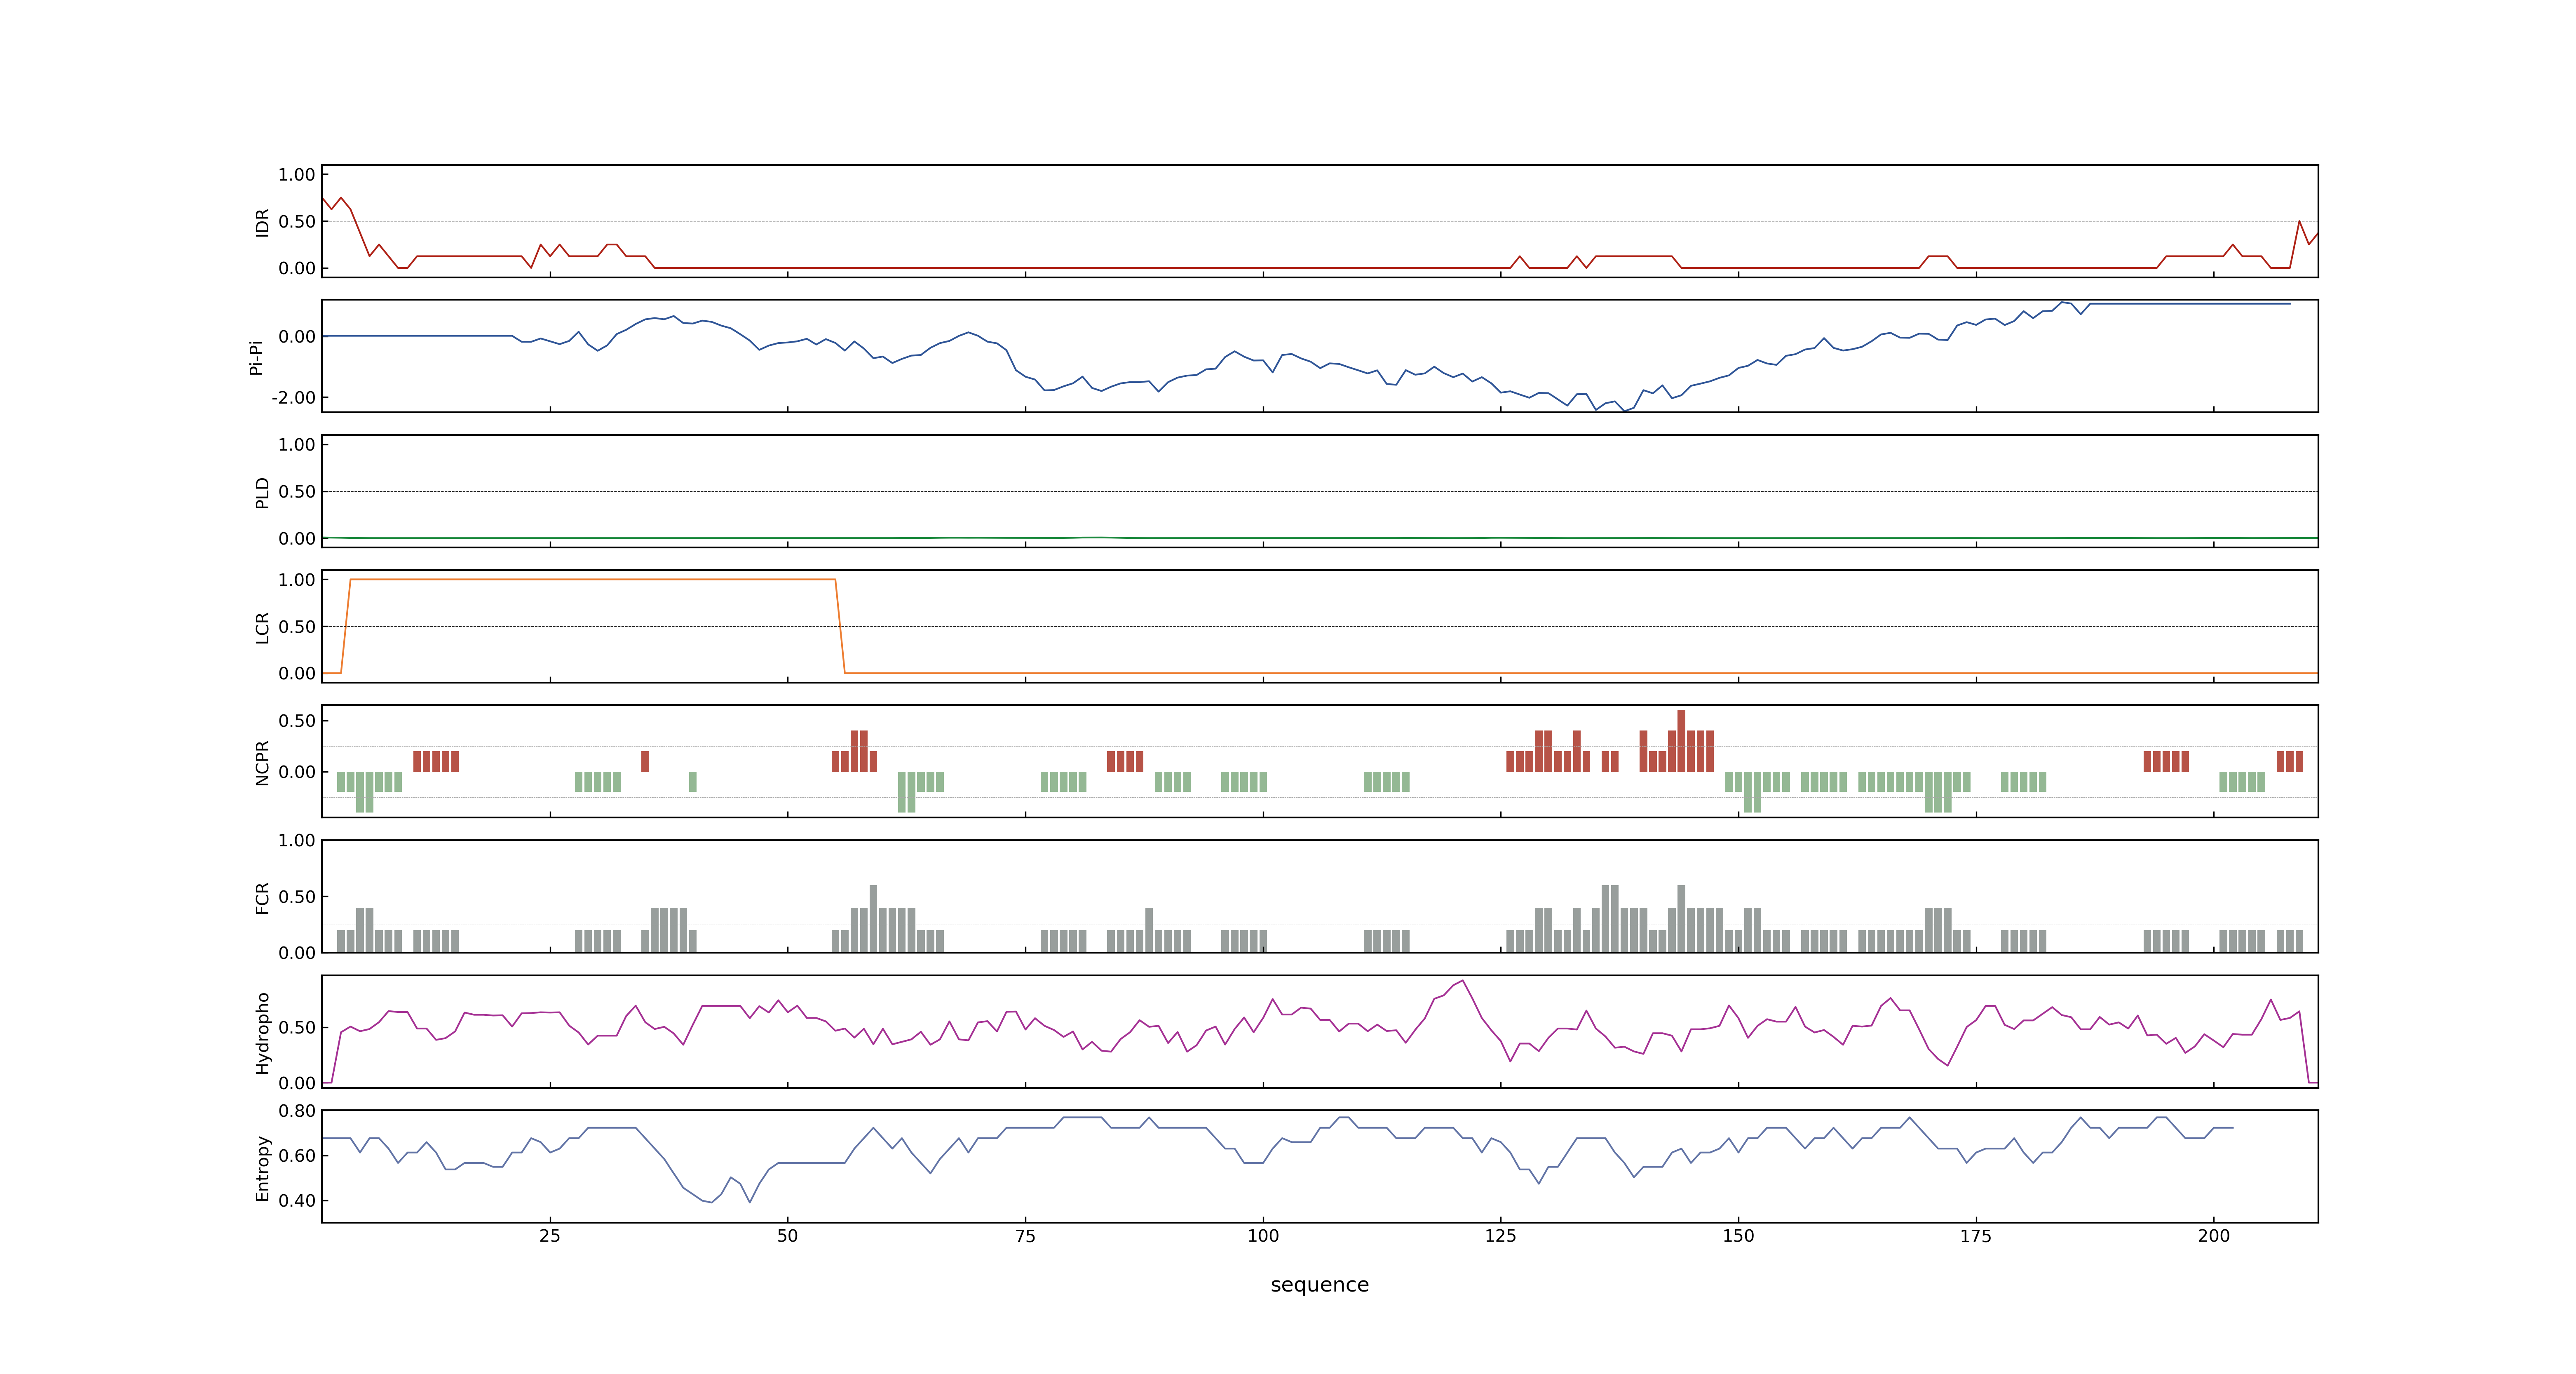Screen dimensions: 2576x1374
Task: Click the Pi-Pi axis label
Action: [256, 357]
